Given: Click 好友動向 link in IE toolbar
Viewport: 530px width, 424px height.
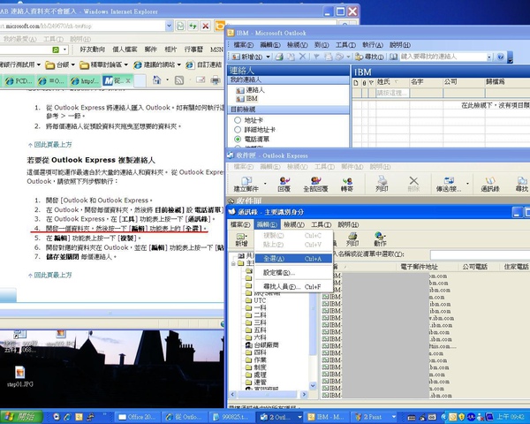Looking at the screenshot, I should click(x=92, y=49).
